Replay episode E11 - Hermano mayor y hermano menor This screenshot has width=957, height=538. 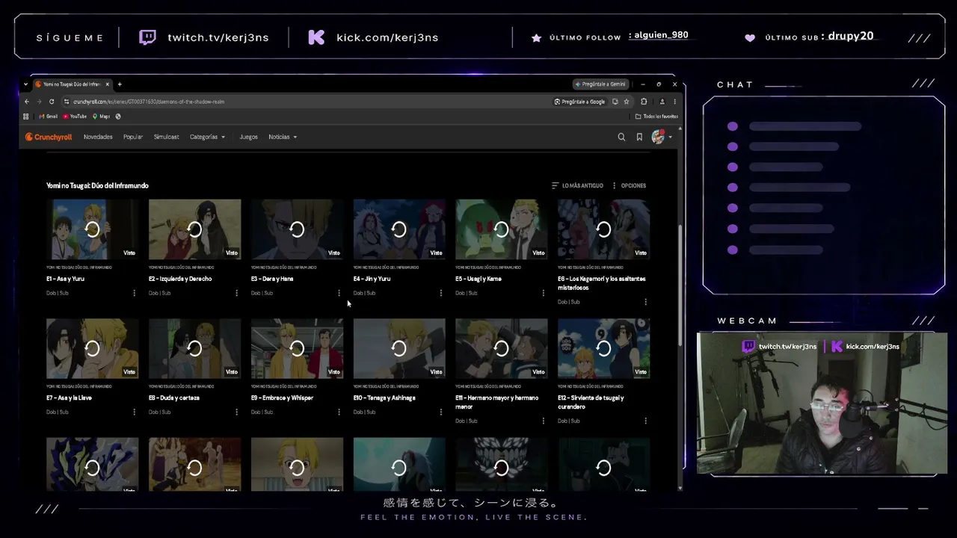pos(502,348)
